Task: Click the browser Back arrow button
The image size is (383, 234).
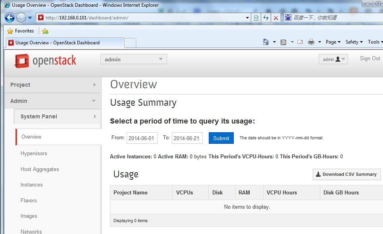Action: coord(10,17)
